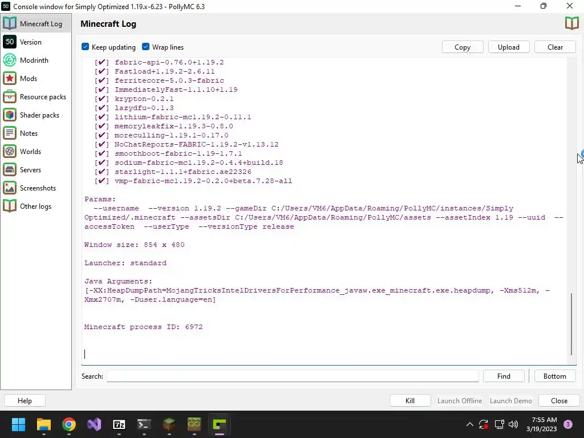Click the 'fabric-api-0.76.0+1.19.2' entry
Image resolution: width=584 pixels, height=438 pixels.
[169, 62]
